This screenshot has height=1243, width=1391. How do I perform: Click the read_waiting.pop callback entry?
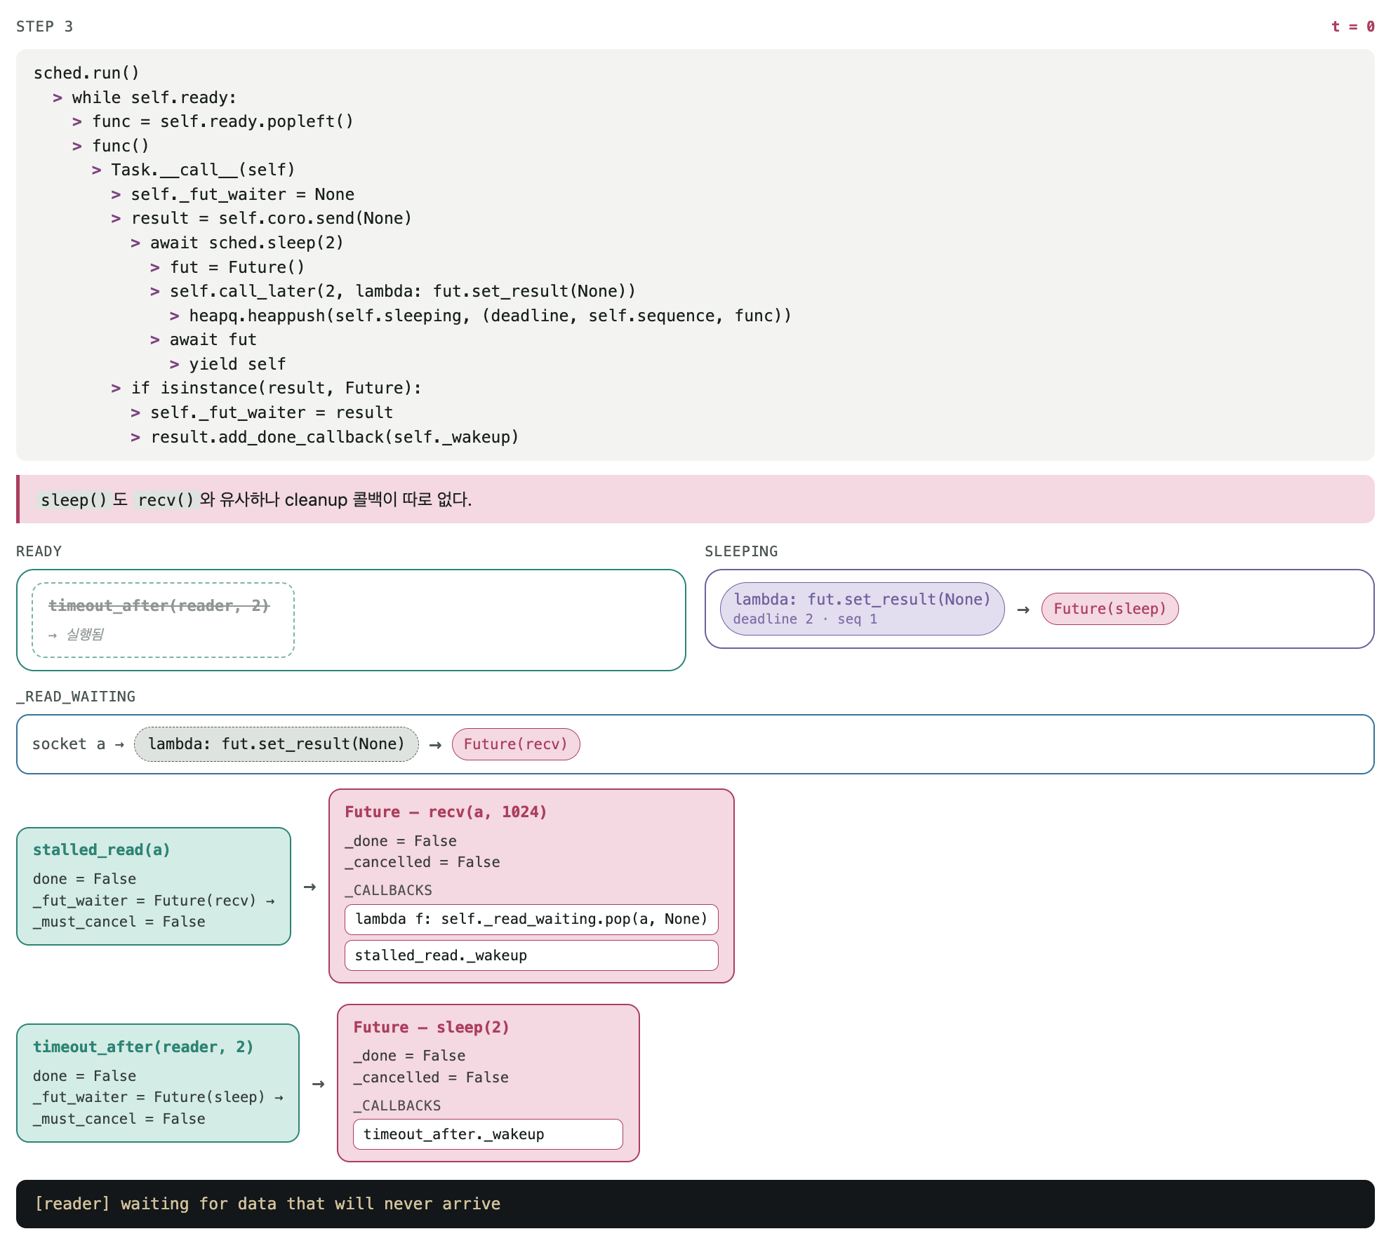click(x=531, y=920)
